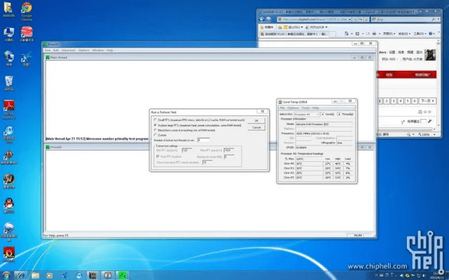This screenshot has height=280, width=449.
Task: Open the red icon at bottom of desktop
Action: [x=9, y=251]
